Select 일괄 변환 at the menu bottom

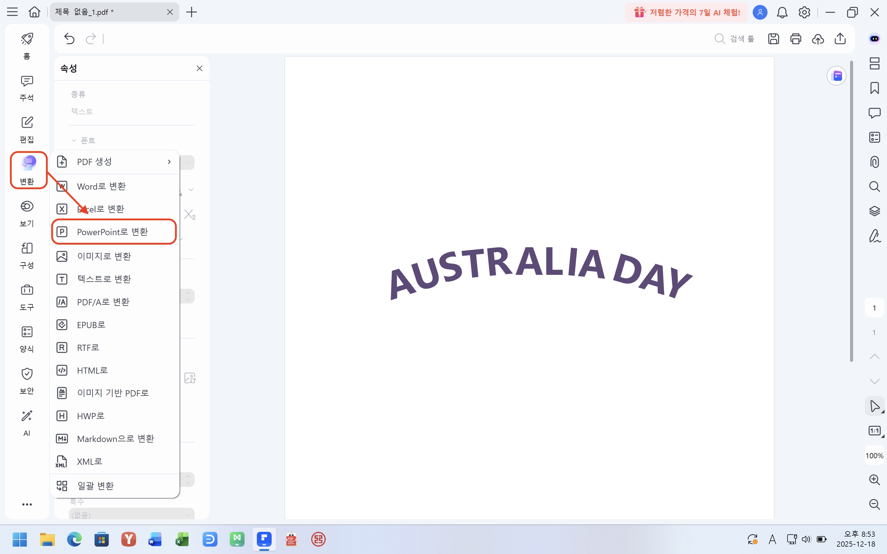96,485
